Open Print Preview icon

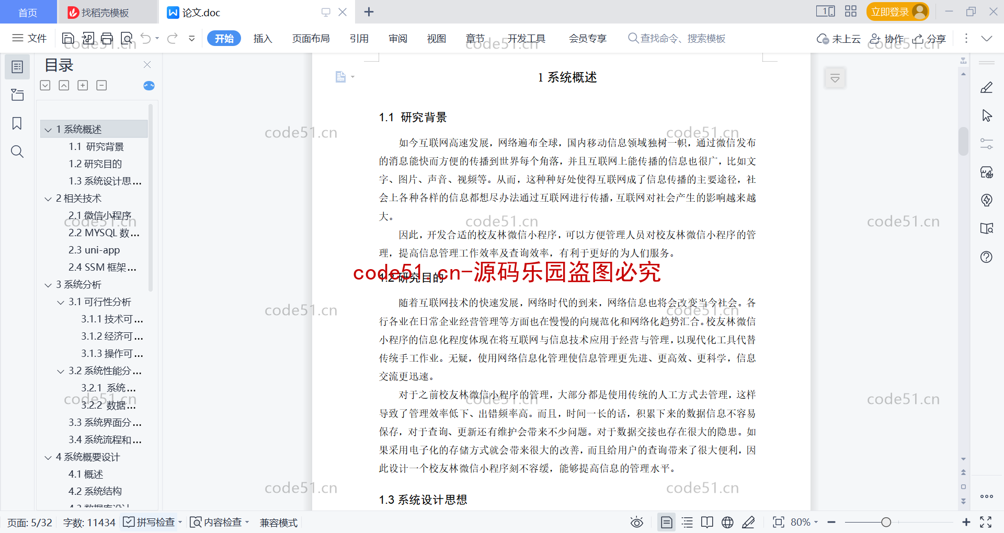tap(127, 38)
